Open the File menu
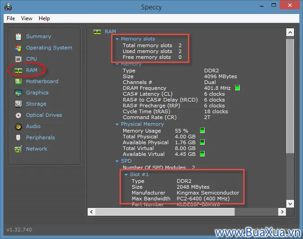Viewport: 303px width, 239px height. (x=11, y=18)
